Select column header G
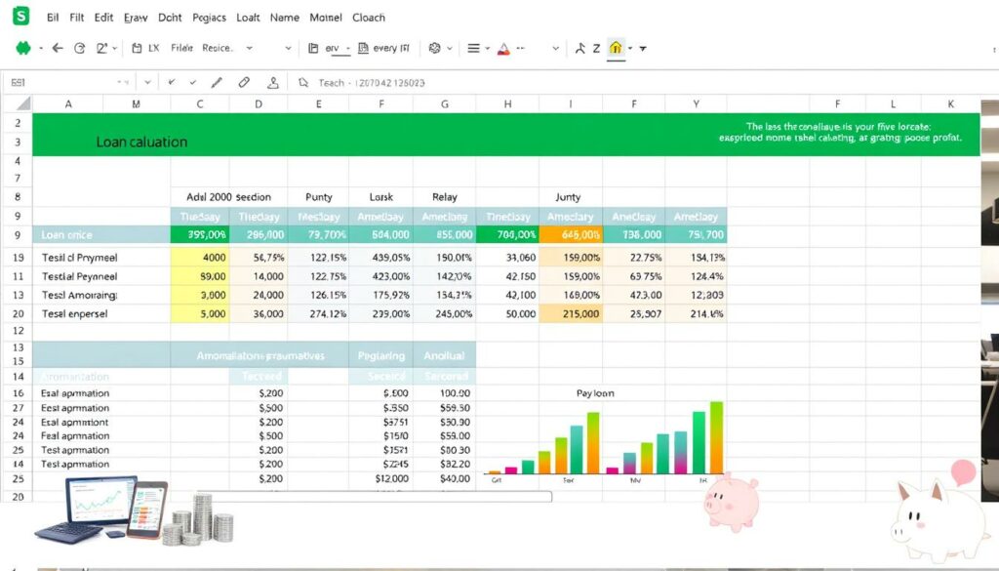The width and height of the screenshot is (999, 571). pyautogui.click(x=445, y=103)
